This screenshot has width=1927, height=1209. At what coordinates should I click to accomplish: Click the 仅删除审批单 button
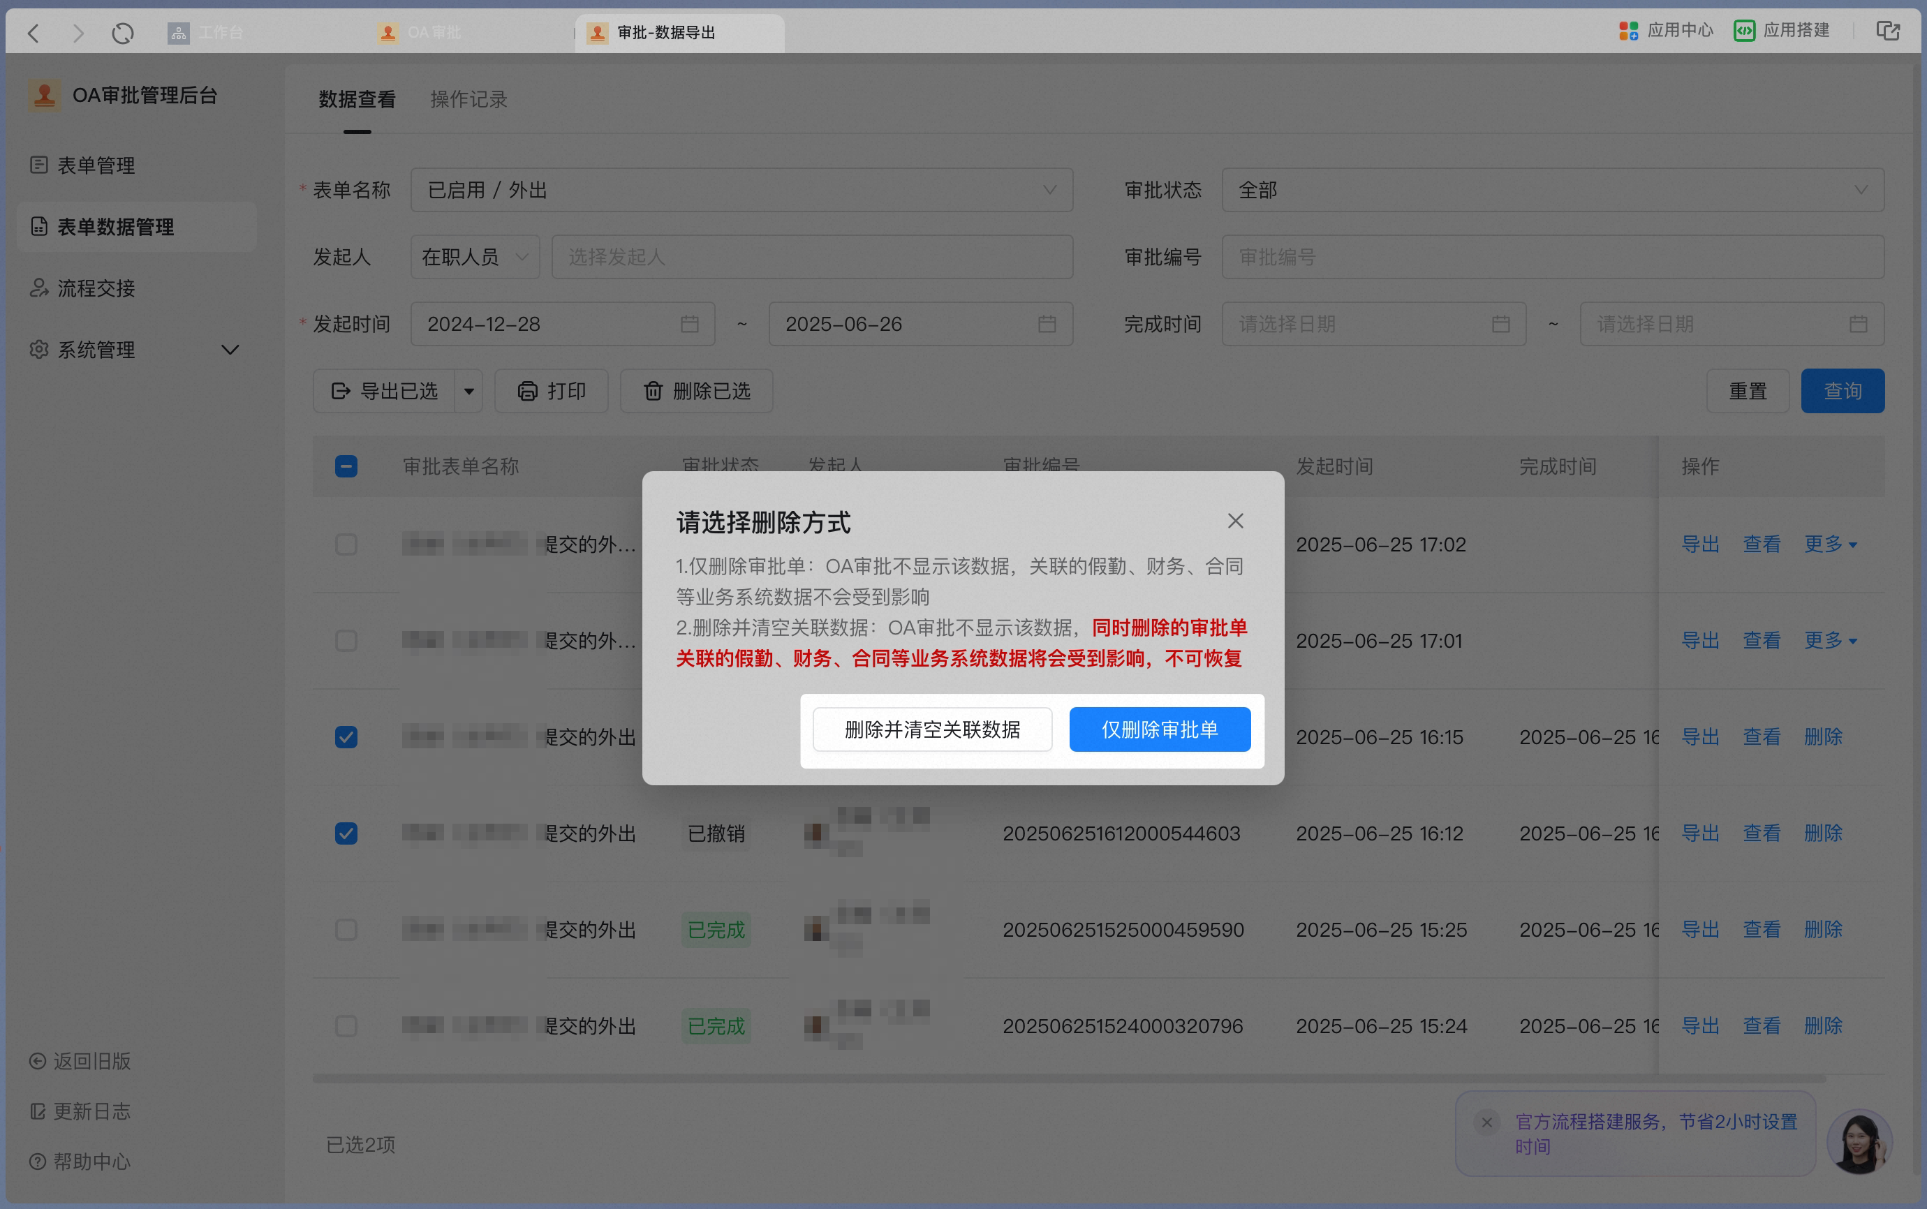(x=1160, y=729)
